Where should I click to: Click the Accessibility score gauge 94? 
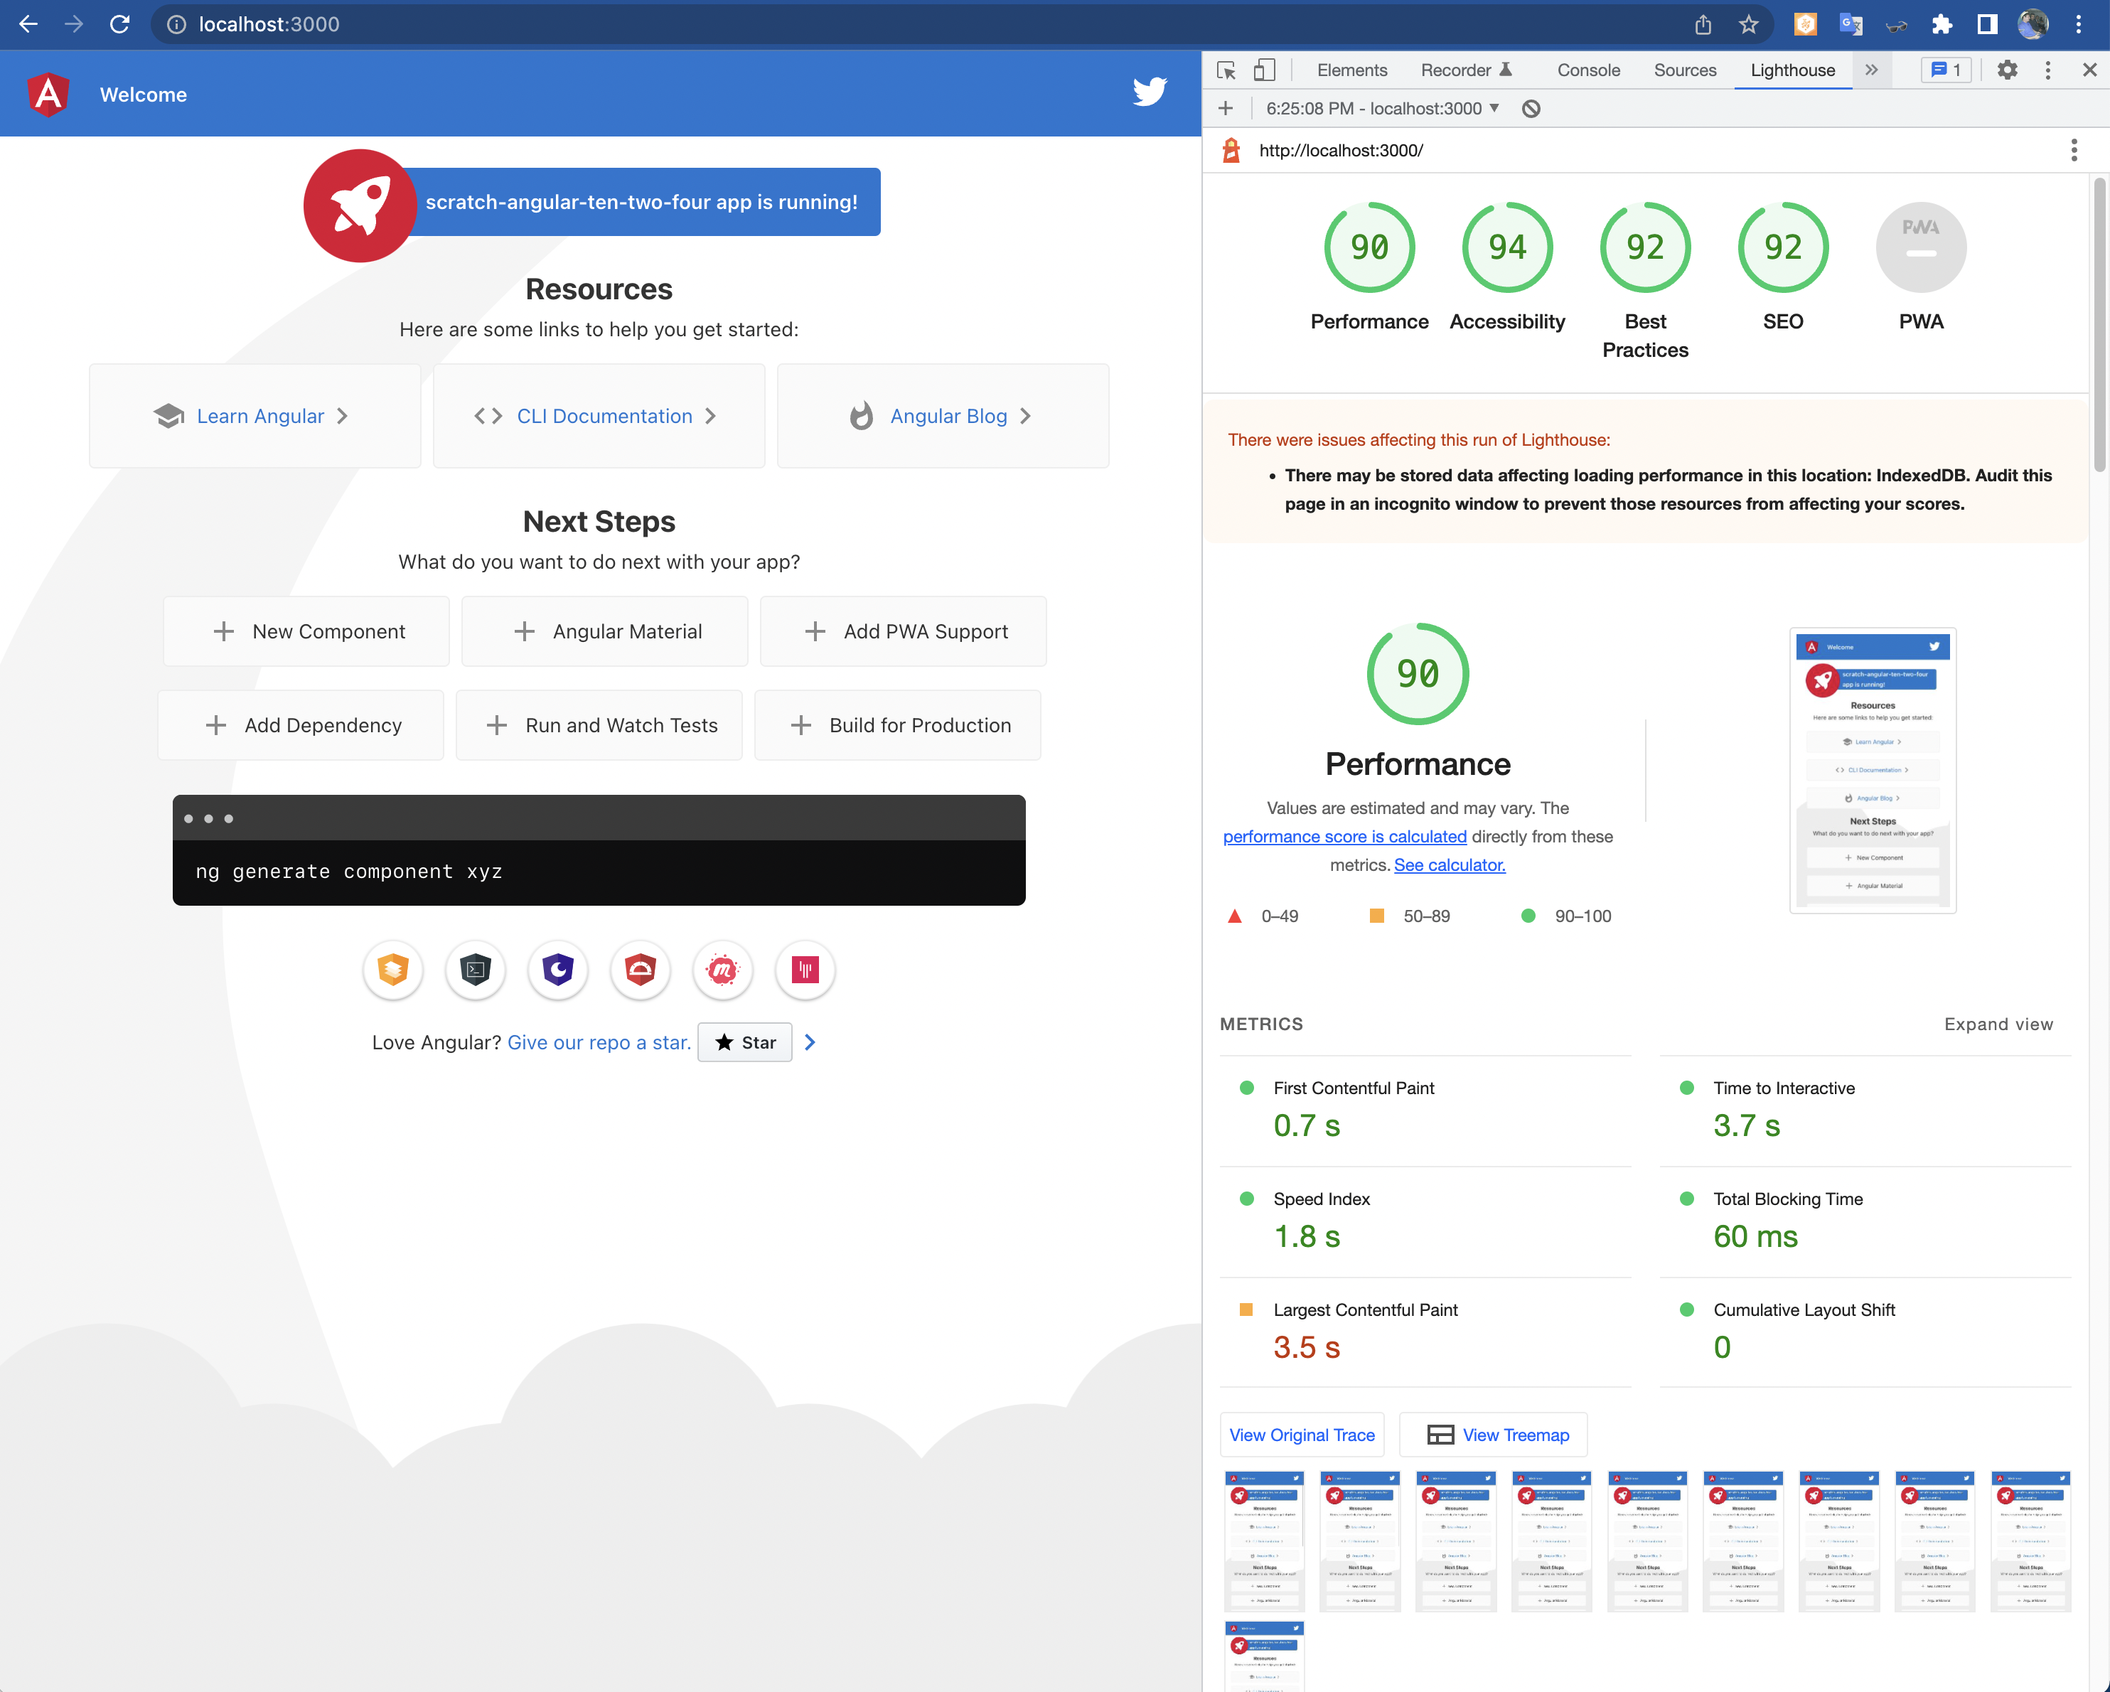coord(1507,247)
